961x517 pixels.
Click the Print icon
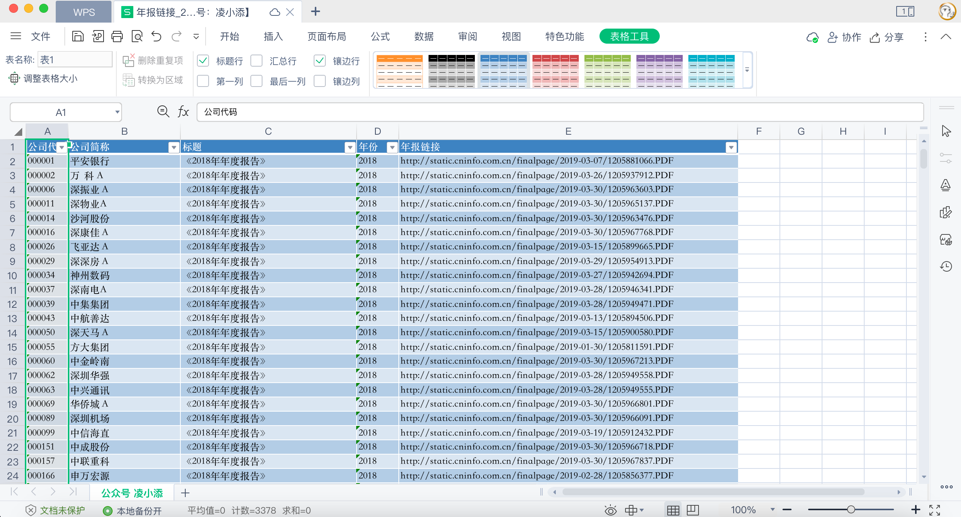pos(117,36)
